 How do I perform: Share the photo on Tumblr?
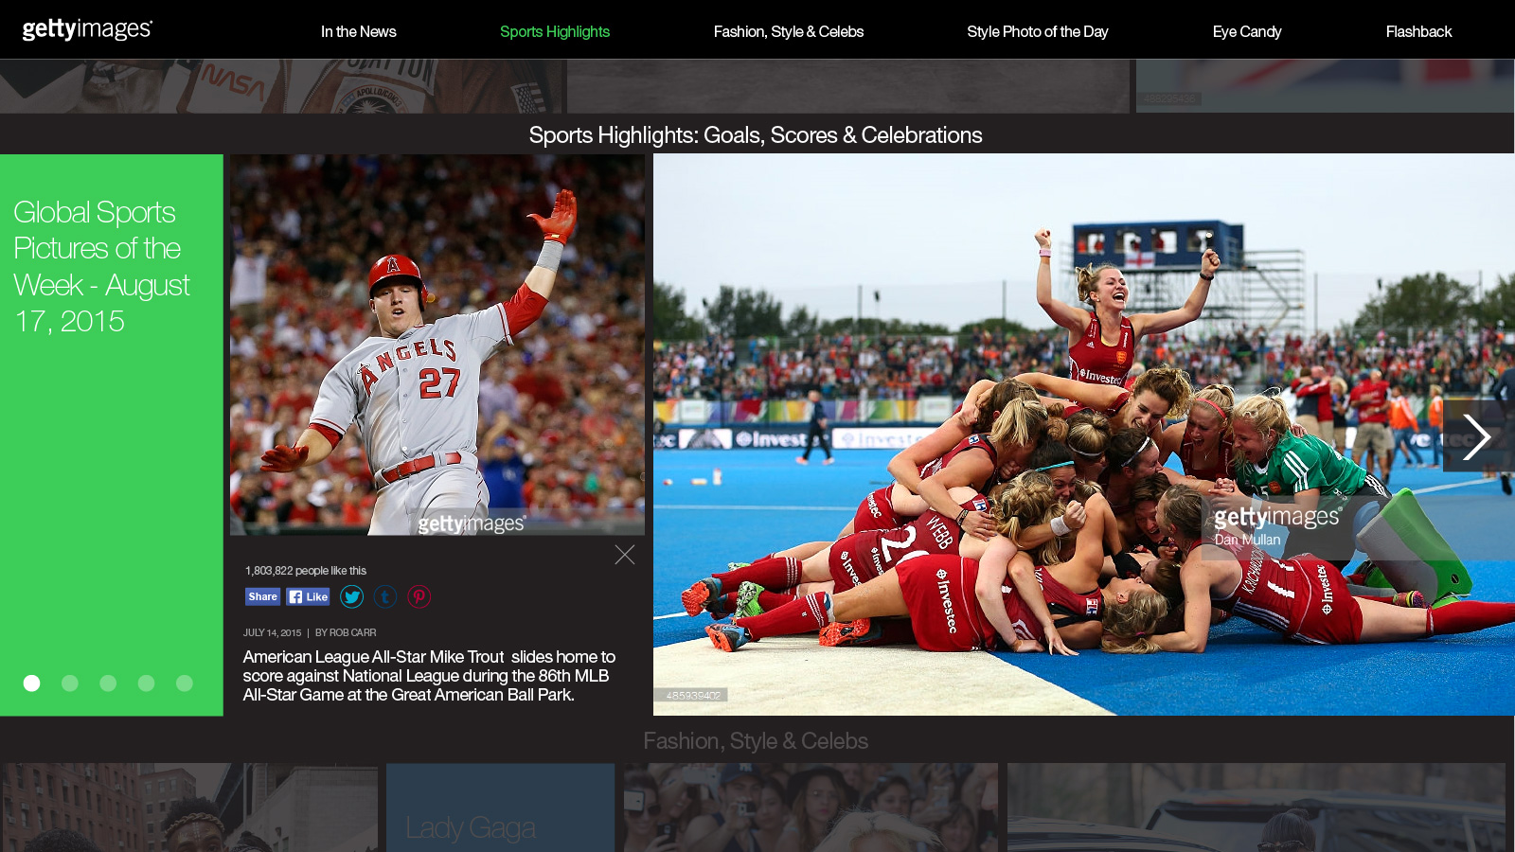click(x=385, y=596)
